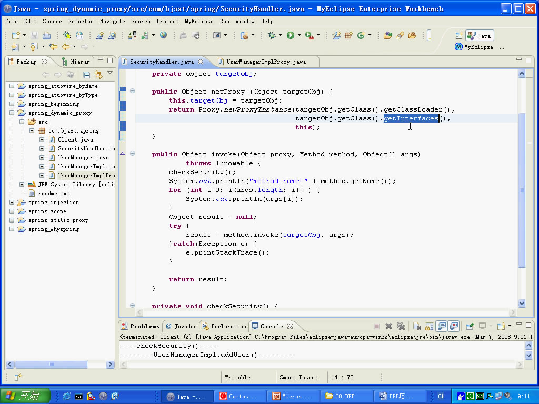Click the Run green play button

(290, 35)
